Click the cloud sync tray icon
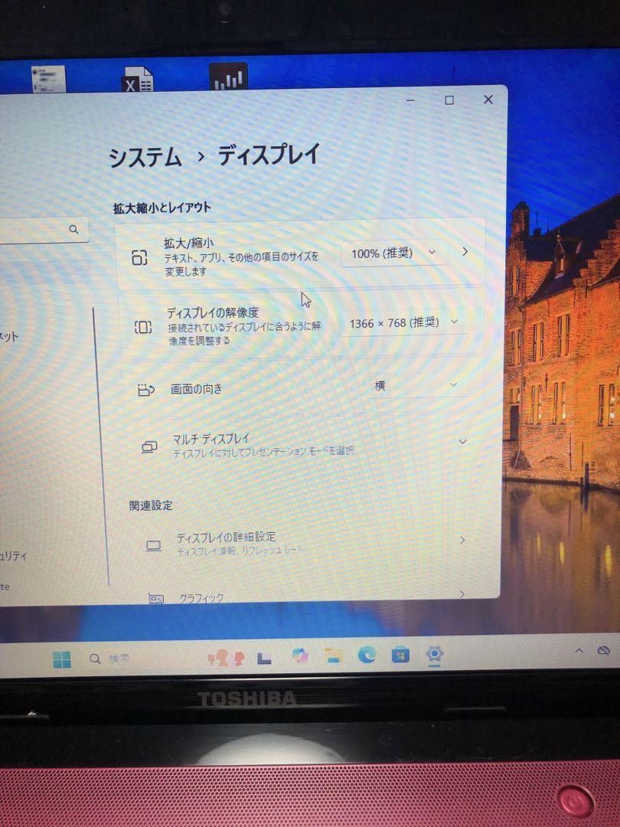The width and height of the screenshot is (620, 827). 604,650
